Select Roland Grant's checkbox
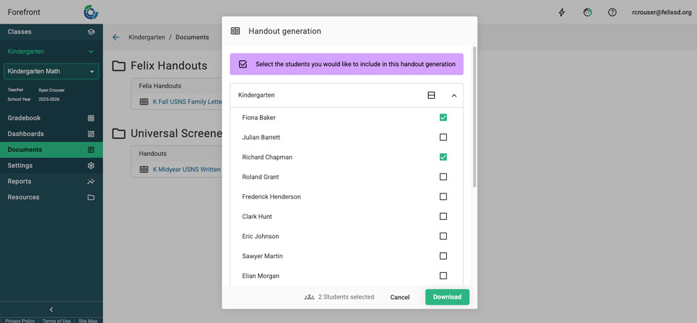Screen dimensions: 697x323 tap(443, 177)
